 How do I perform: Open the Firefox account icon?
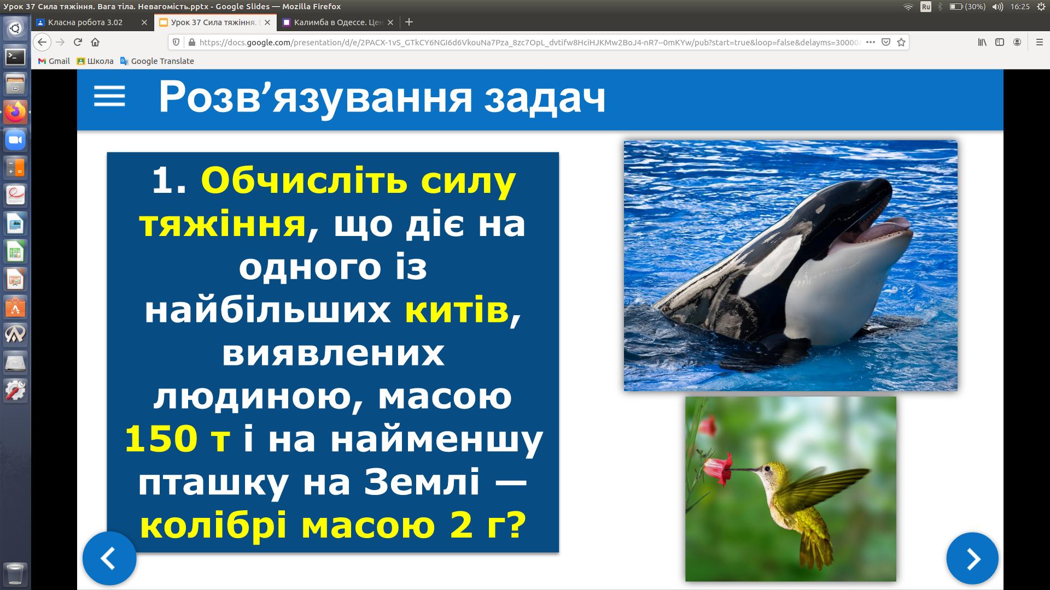(1017, 42)
